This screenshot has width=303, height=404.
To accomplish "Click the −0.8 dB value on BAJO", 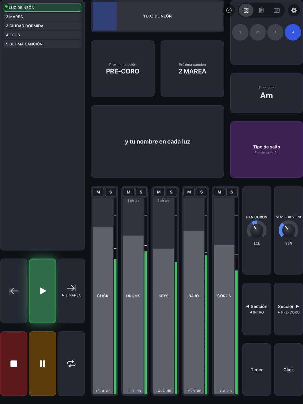I will (x=194, y=391).
